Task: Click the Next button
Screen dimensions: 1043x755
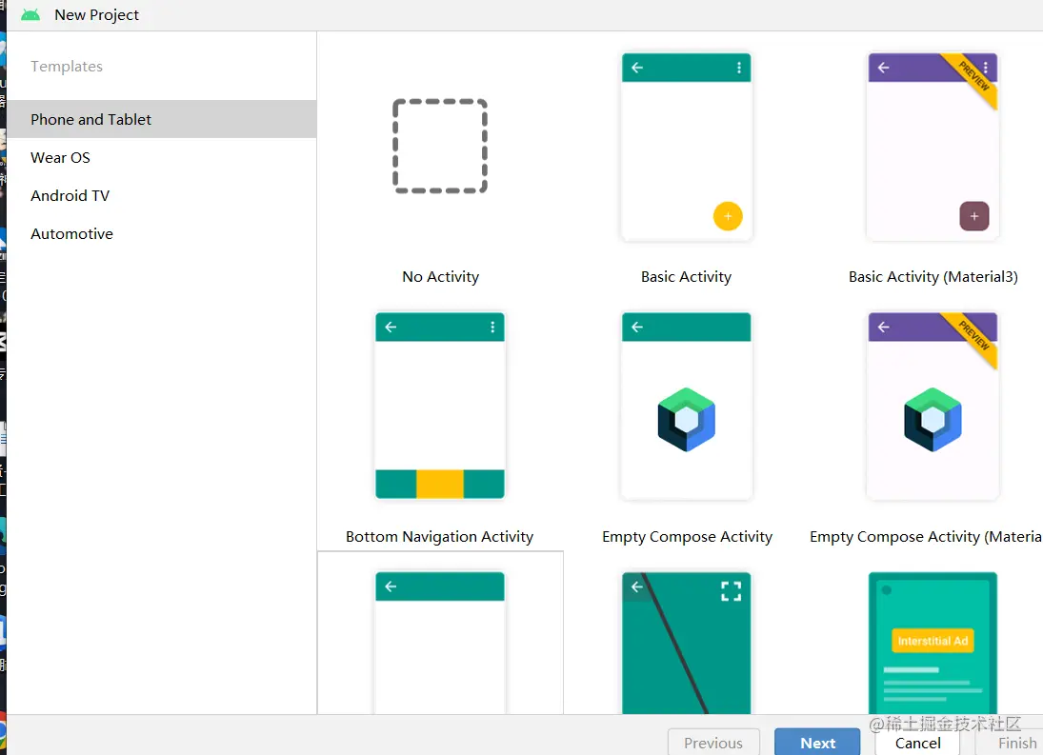Action: [817, 743]
